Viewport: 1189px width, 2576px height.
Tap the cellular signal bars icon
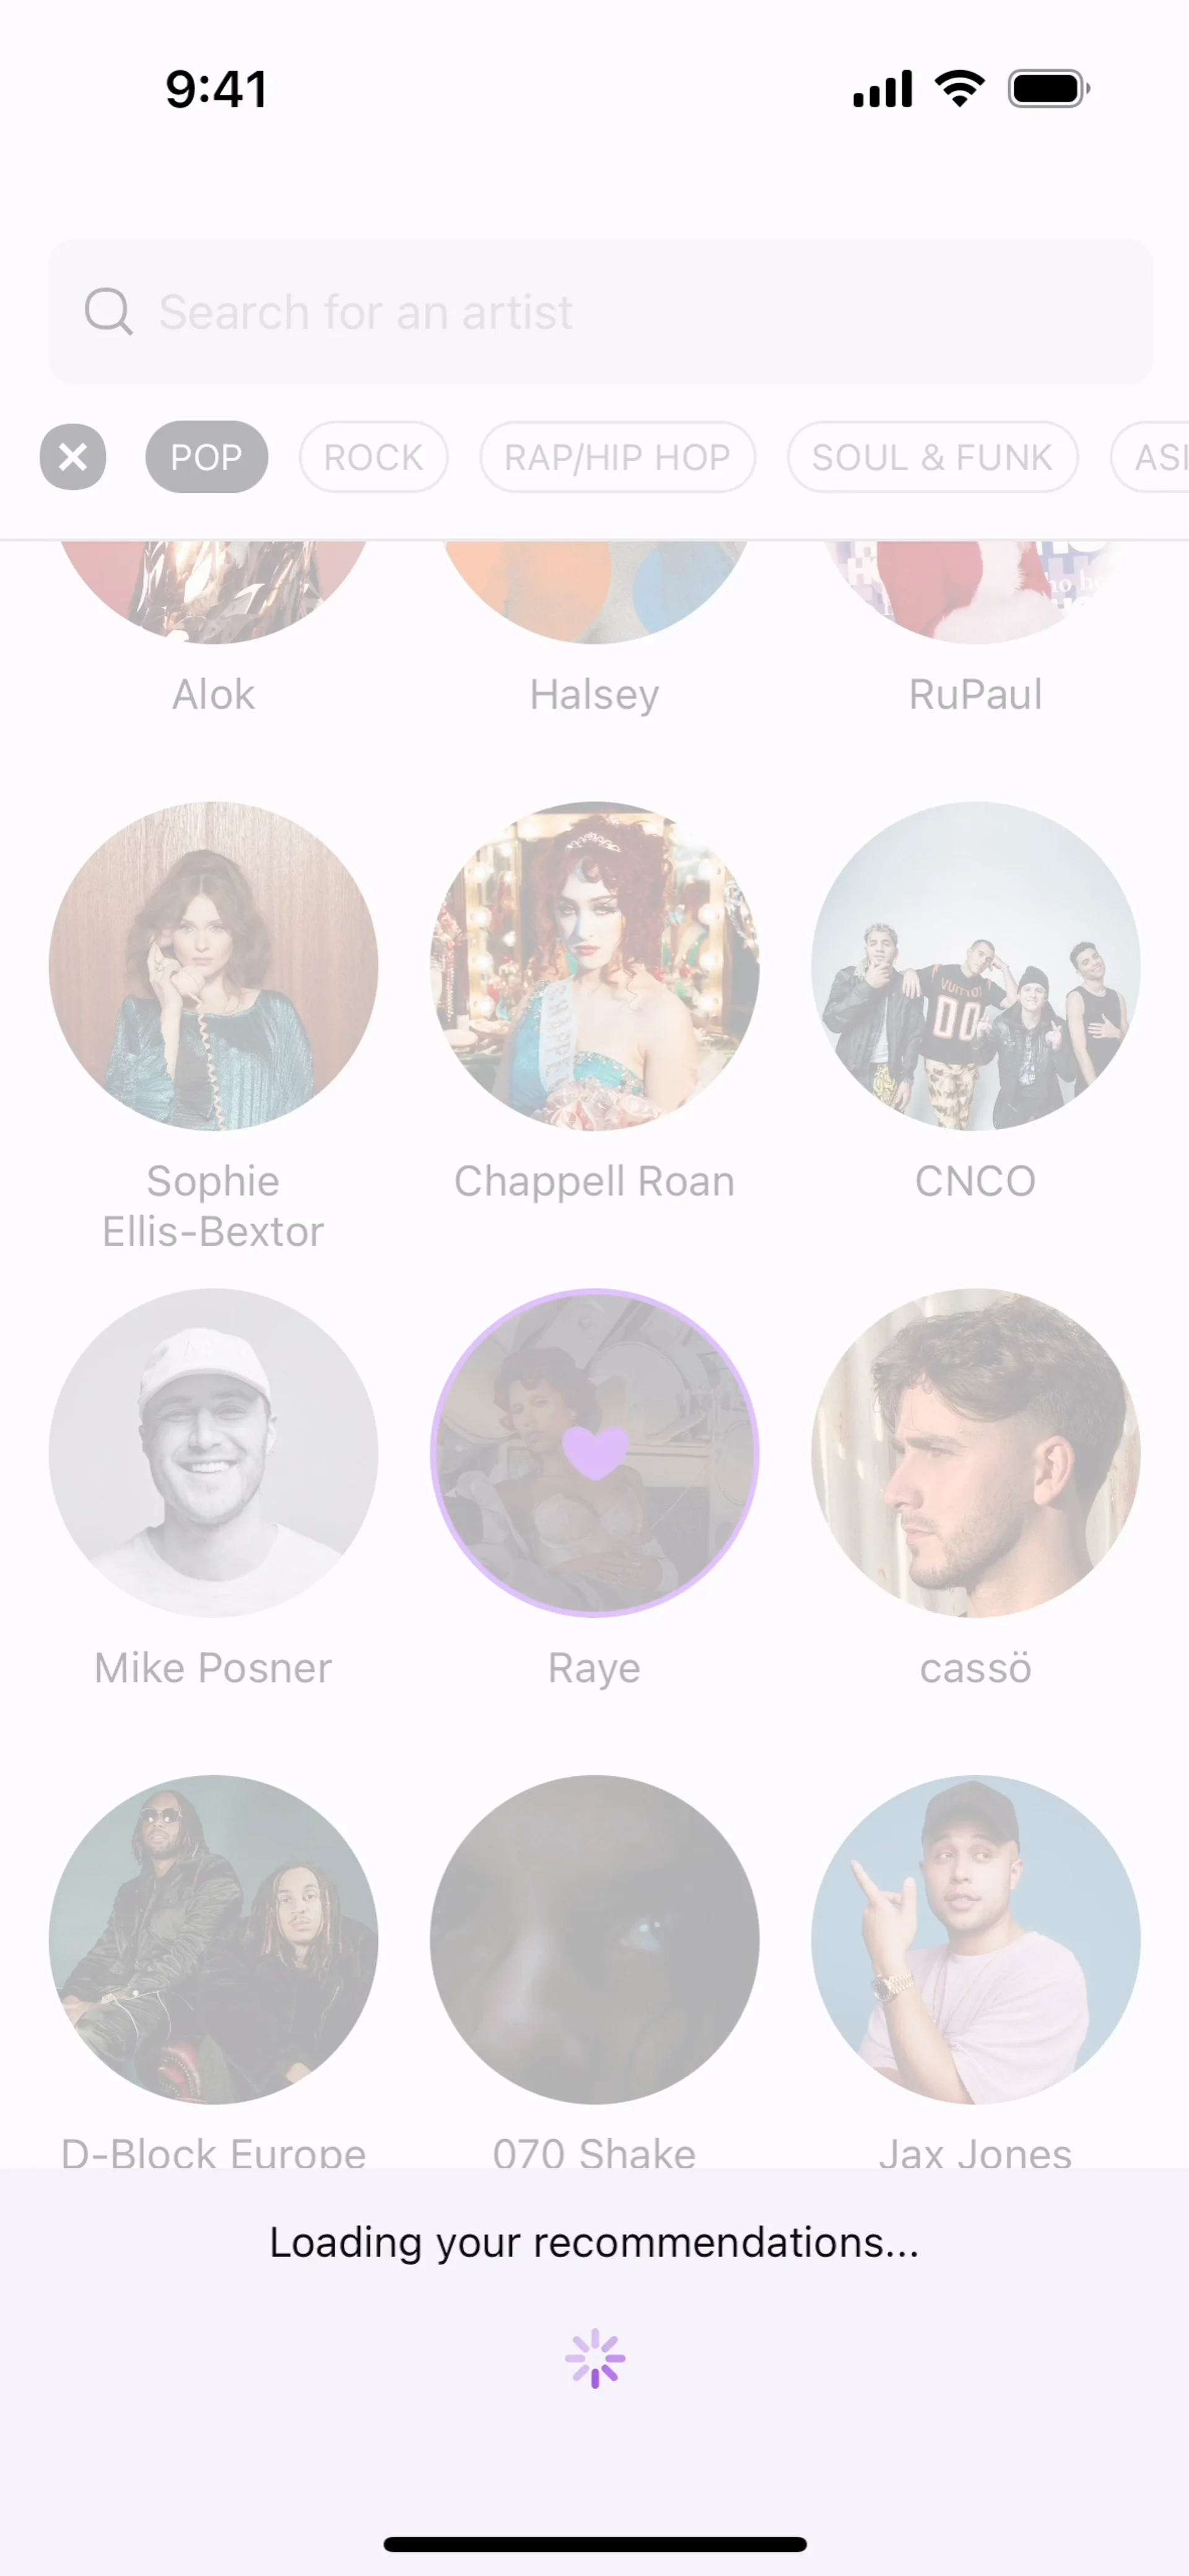(882, 89)
